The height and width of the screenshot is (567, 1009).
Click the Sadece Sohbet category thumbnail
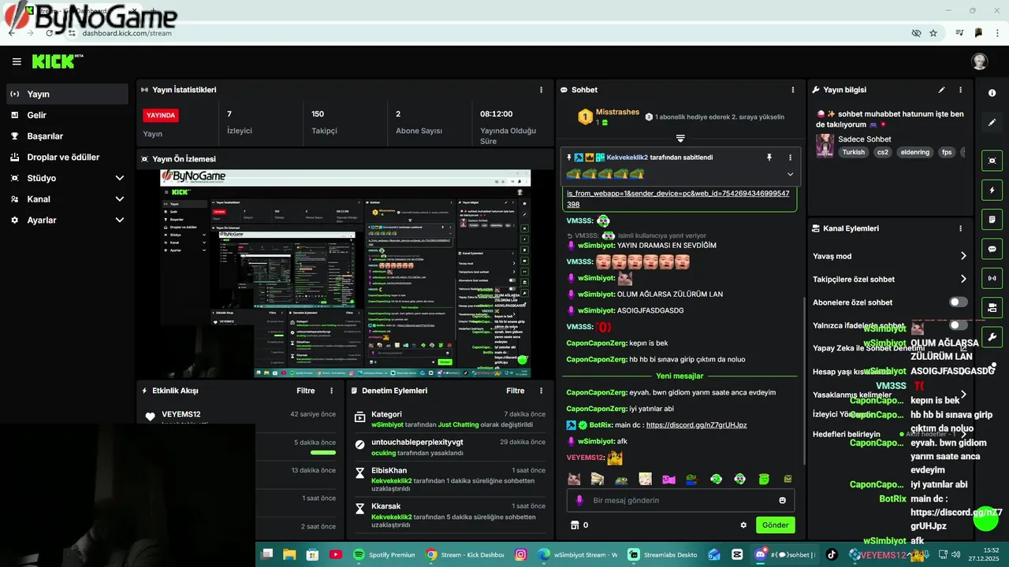coord(825,146)
